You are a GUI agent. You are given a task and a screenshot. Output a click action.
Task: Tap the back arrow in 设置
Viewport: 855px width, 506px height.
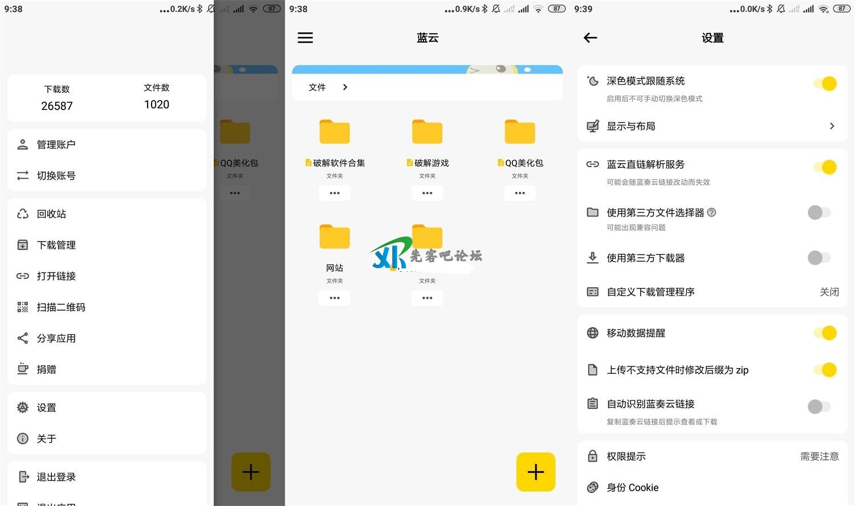coord(591,38)
